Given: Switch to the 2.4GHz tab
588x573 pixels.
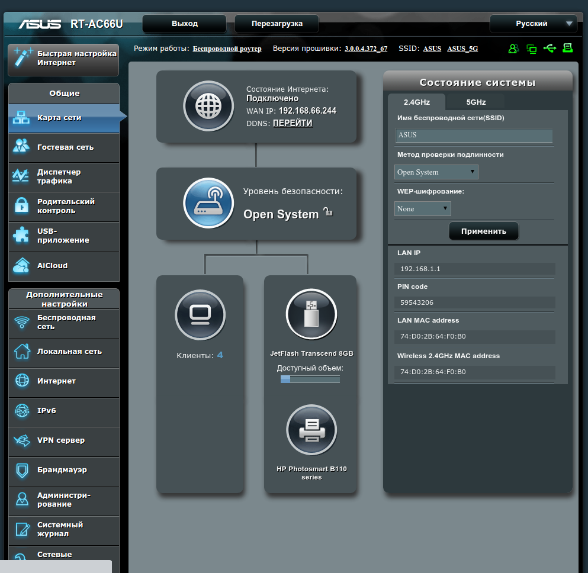Looking at the screenshot, I should (x=417, y=102).
